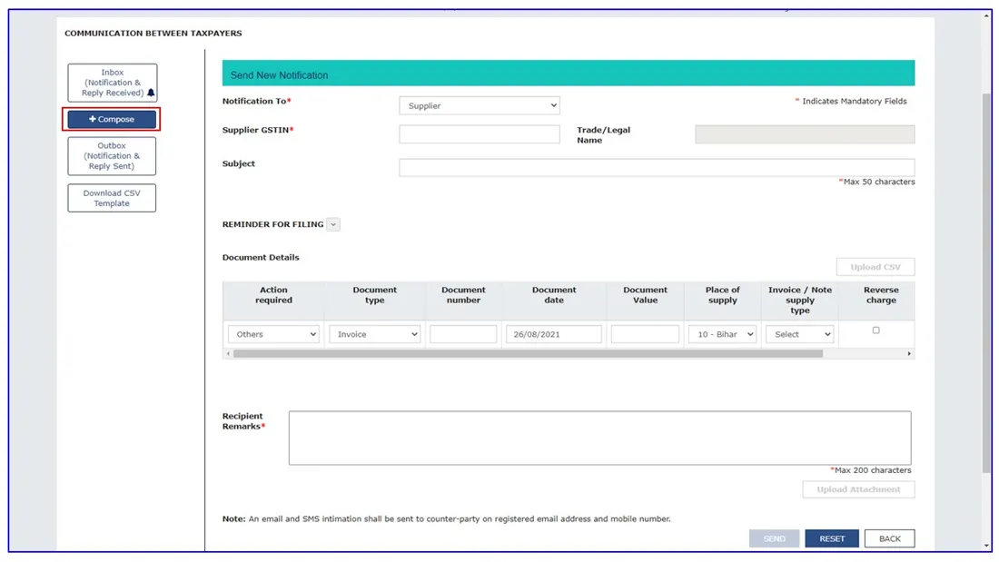Click the Document date field
Image resolution: width=999 pixels, height=562 pixels.
554,334
